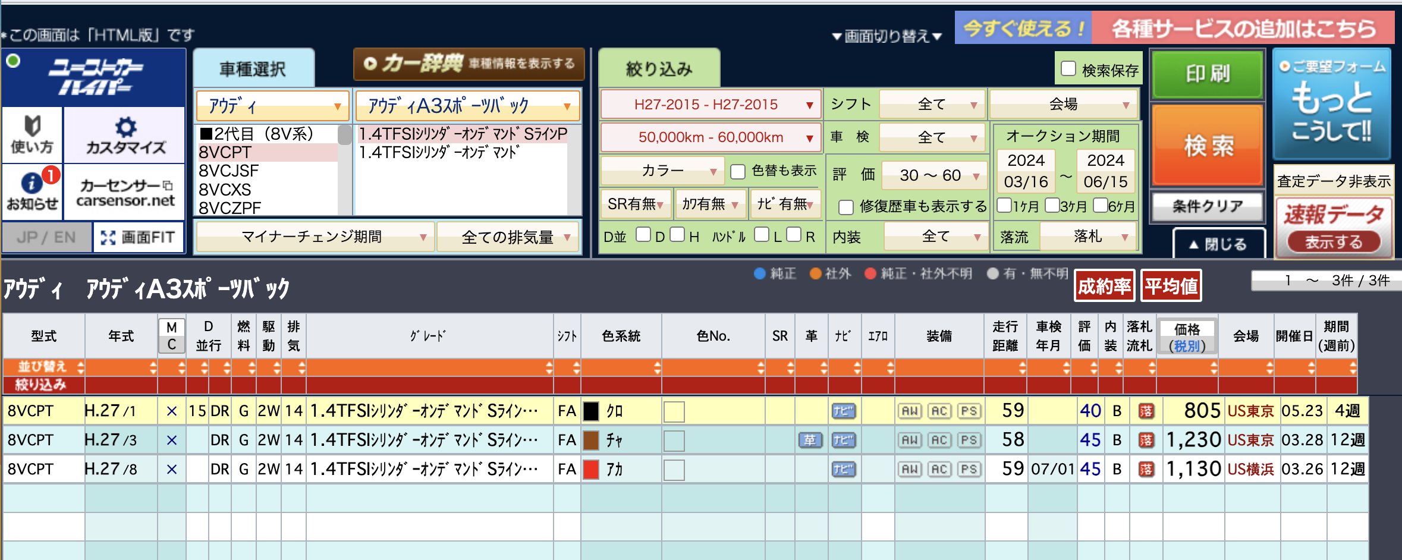Check 修復歴車も表示する option
The image size is (1402, 560).
[x=846, y=207]
